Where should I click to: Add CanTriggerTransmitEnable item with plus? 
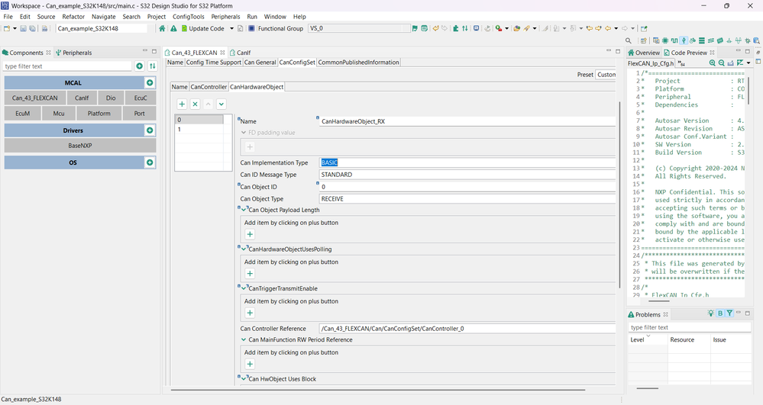tap(250, 313)
